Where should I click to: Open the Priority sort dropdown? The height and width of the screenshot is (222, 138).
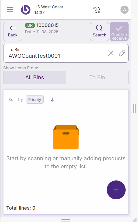pyautogui.click(x=35, y=100)
